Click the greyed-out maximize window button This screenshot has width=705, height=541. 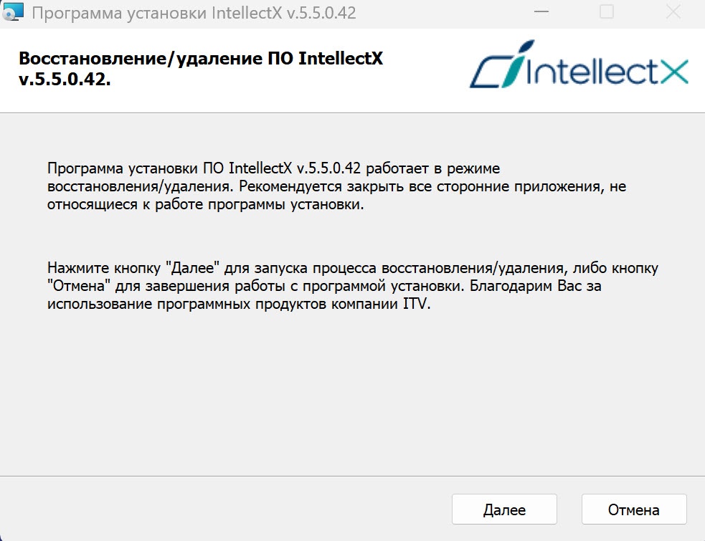pos(607,12)
